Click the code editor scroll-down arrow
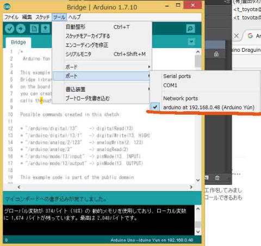 click(198, 180)
